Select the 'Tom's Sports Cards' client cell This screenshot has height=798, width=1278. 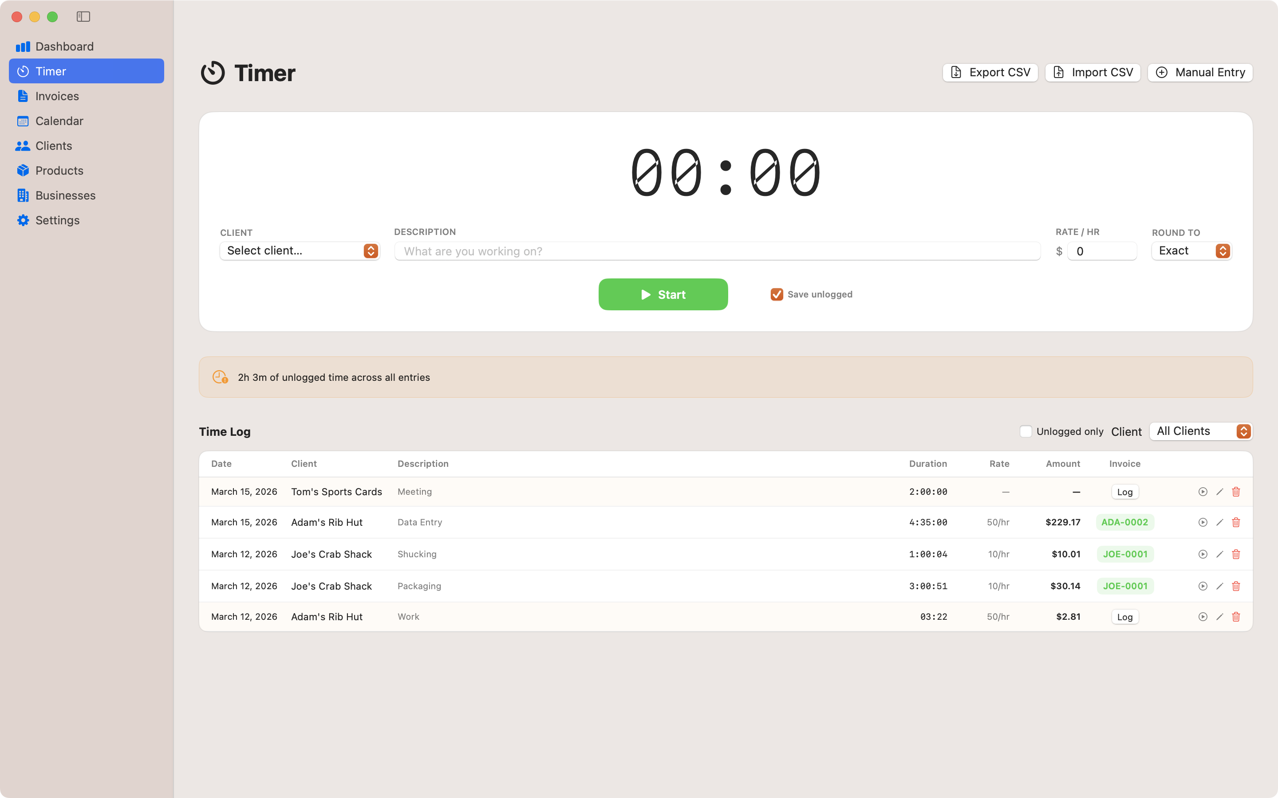coord(336,492)
